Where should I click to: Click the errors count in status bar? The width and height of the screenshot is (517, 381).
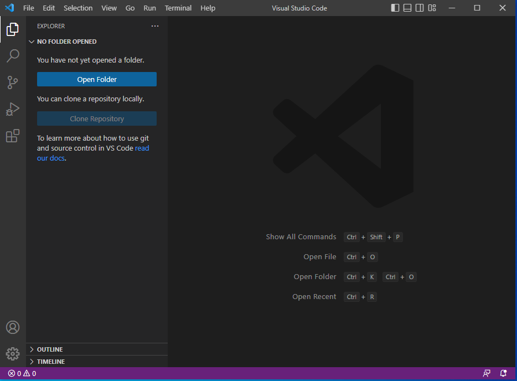[14, 373]
